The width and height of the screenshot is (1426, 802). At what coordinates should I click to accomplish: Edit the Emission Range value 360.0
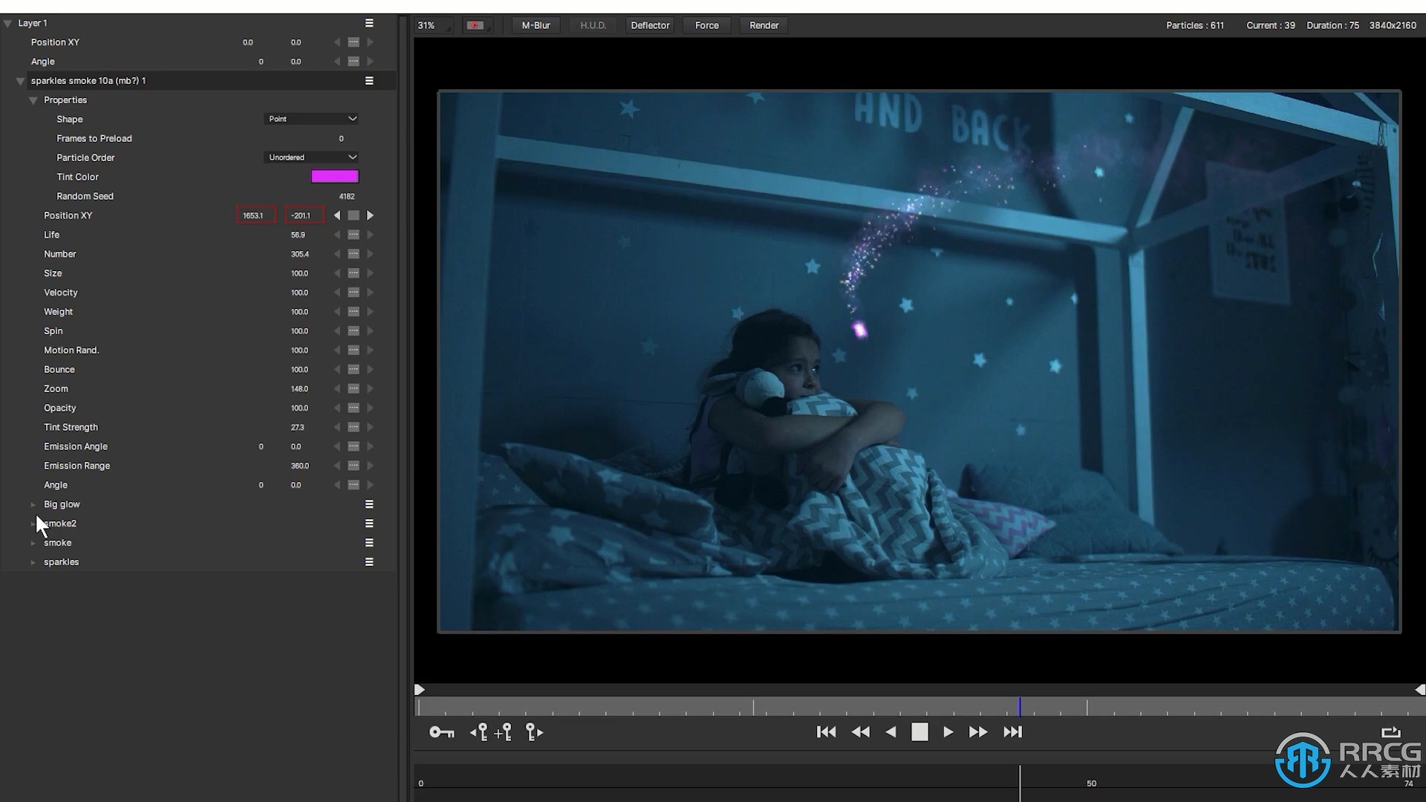tap(300, 466)
